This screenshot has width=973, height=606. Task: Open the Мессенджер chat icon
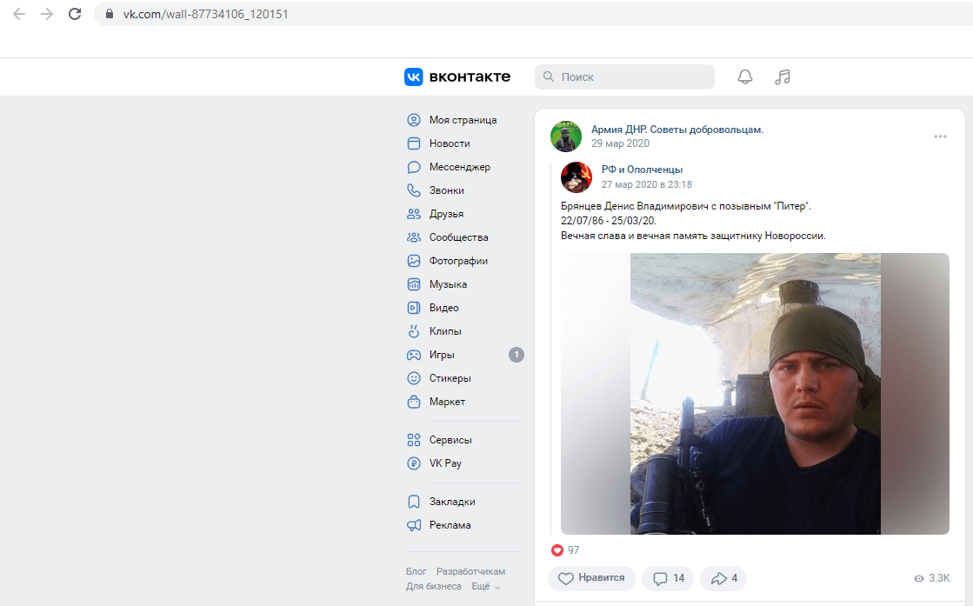(x=414, y=167)
